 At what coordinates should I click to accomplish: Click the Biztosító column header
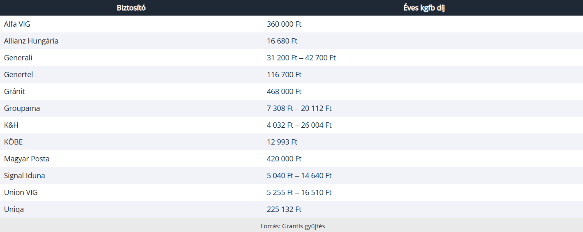click(131, 8)
